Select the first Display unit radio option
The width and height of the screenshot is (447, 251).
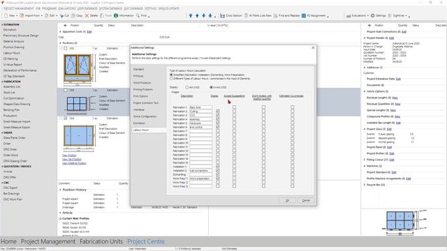187,87
